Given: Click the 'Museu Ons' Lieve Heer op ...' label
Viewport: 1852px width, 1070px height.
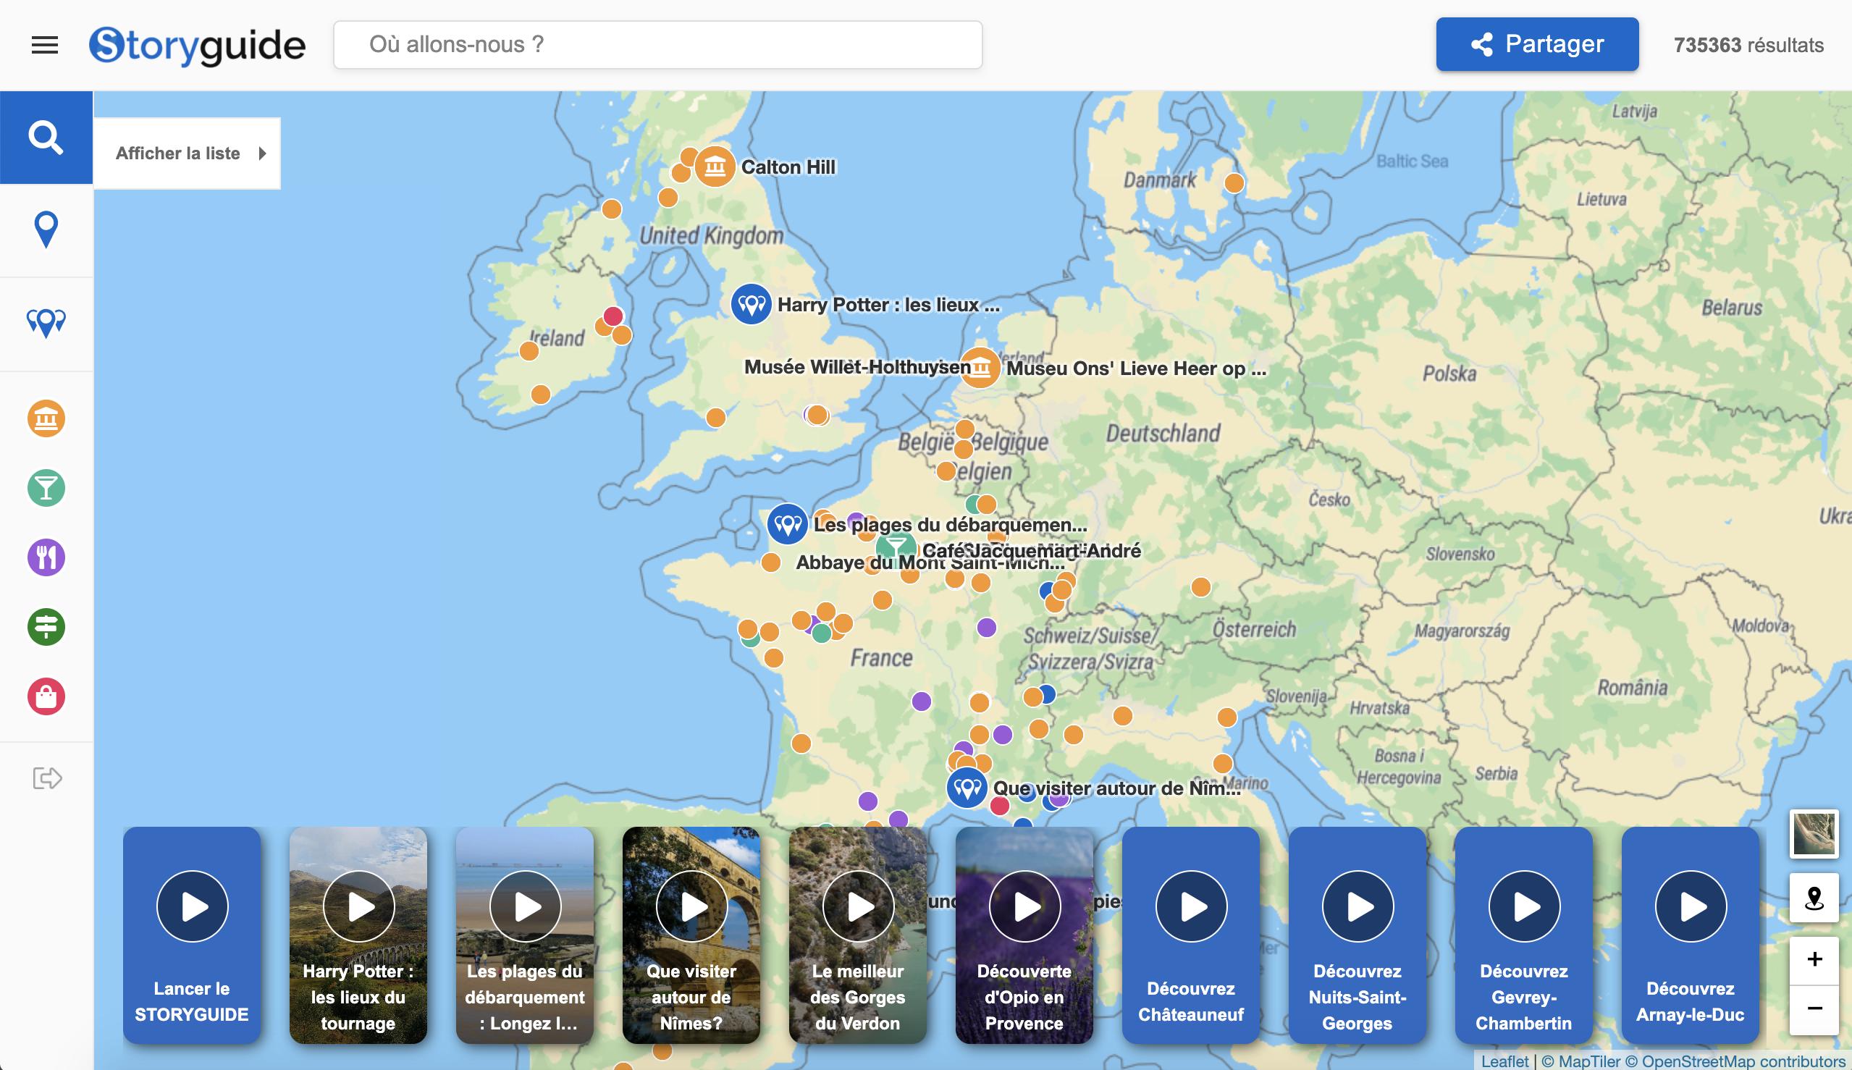Looking at the screenshot, I should 1136,368.
